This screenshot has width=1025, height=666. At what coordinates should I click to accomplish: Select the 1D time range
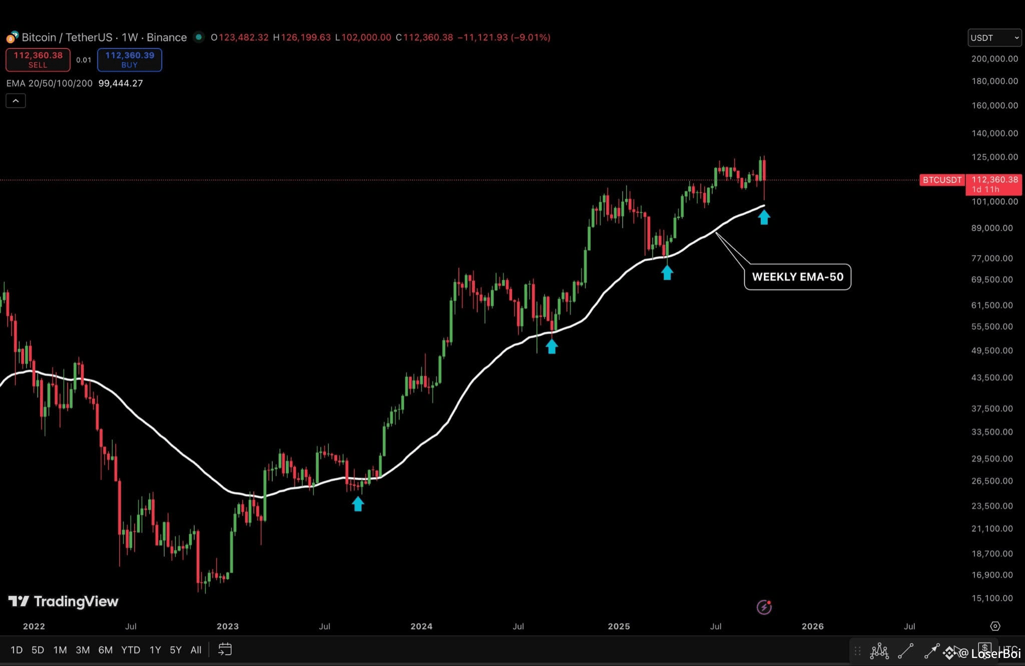click(17, 649)
